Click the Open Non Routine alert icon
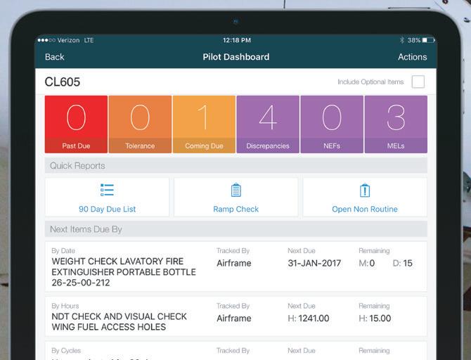The image size is (471, 360). click(x=365, y=190)
